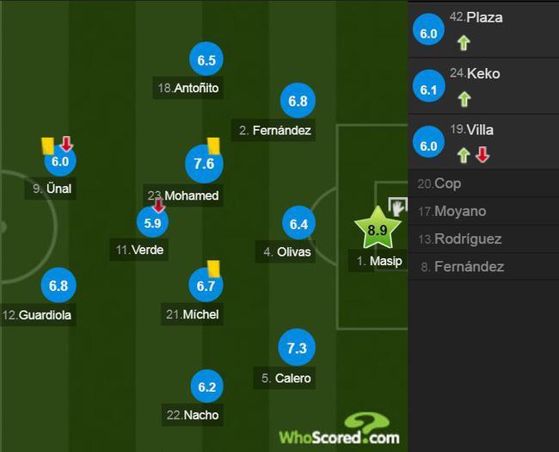Click the green arrow under Keko

pyautogui.click(x=464, y=99)
